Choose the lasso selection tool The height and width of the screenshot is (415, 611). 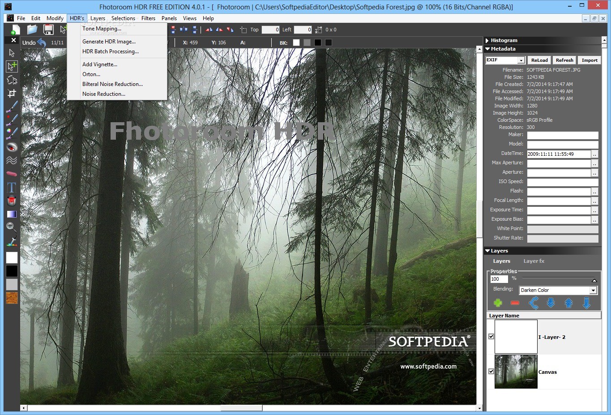tap(12, 80)
